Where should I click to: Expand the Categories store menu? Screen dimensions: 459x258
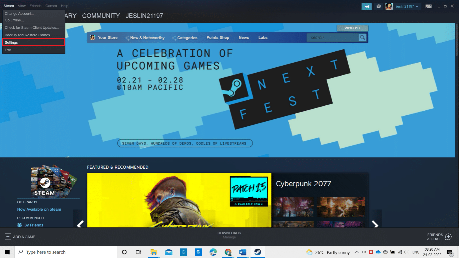[x=184, y=38]
